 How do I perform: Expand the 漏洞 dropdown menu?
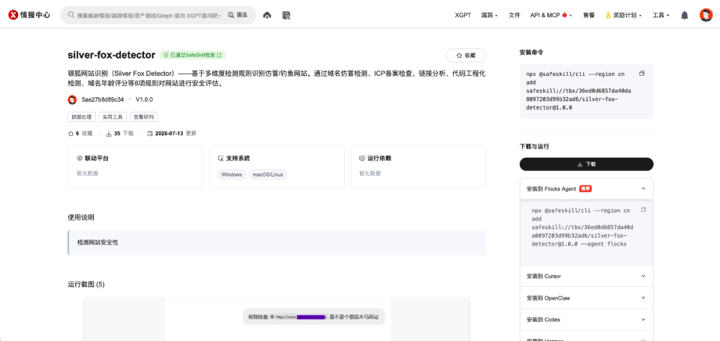pos(489,15)
